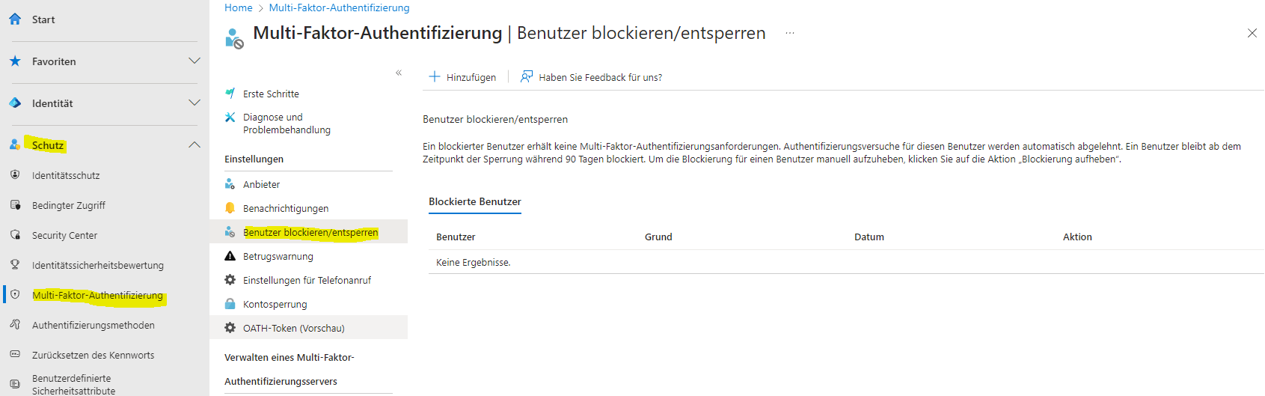Click Haben Sie Feedback für uns?
Viewport: 1265px width, 396px height.
[601, 77]
